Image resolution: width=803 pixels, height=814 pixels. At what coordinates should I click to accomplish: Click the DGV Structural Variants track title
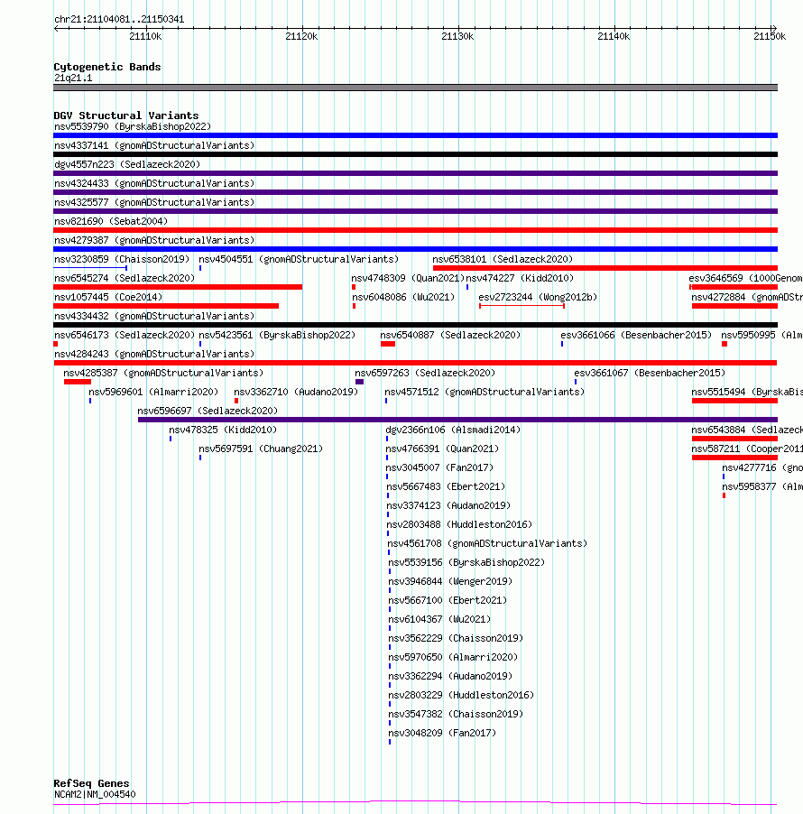pos(126,116)
